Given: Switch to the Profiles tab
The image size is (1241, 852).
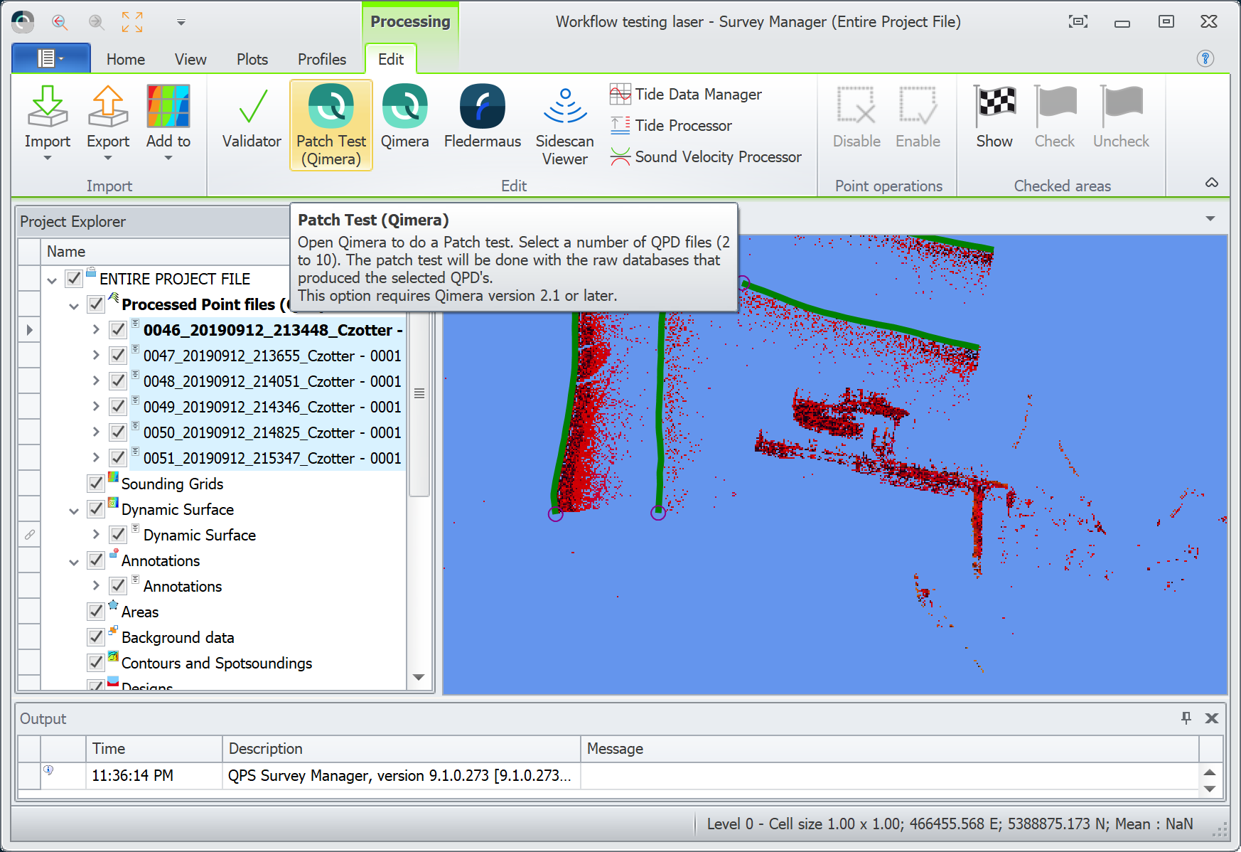Looking at the screenshot, I should [321, 59].
